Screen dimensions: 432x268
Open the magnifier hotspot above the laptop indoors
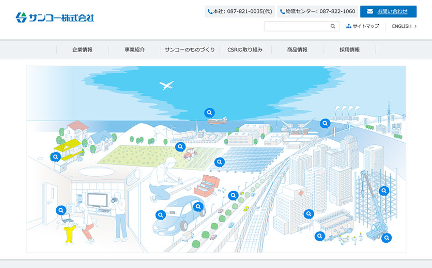point(61,211)
